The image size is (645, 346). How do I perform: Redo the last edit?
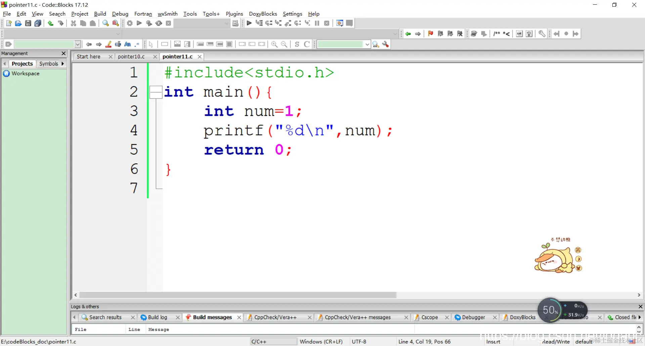point(61,23)
